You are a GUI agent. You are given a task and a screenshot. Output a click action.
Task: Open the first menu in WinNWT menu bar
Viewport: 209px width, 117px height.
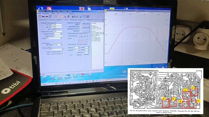coord(39,14)
